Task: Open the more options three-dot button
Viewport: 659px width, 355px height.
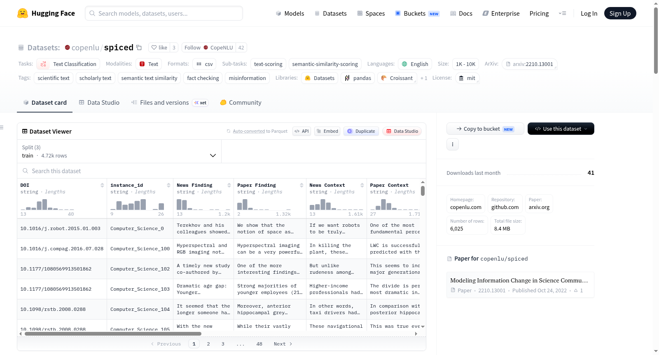Action: [453, 144]
